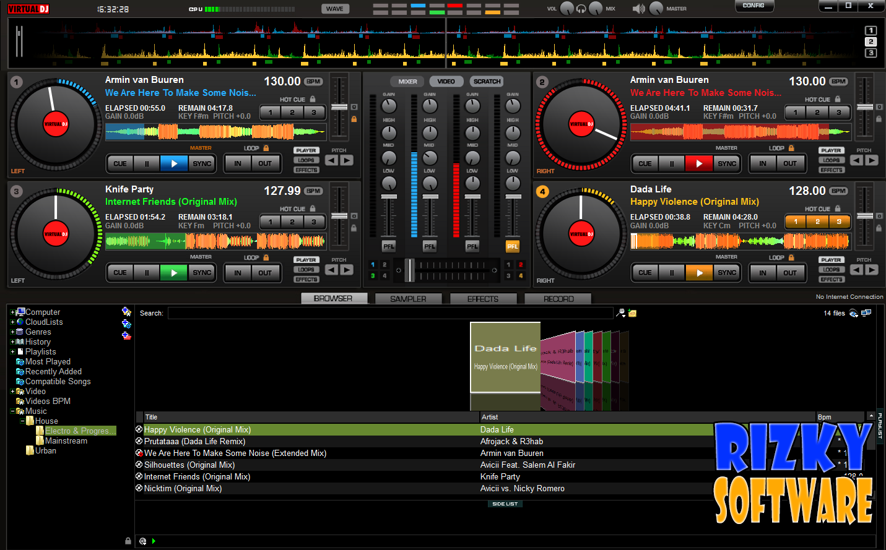
Task: Play deck 4 Happy Violence track
Action: click(x=699, y=273)
